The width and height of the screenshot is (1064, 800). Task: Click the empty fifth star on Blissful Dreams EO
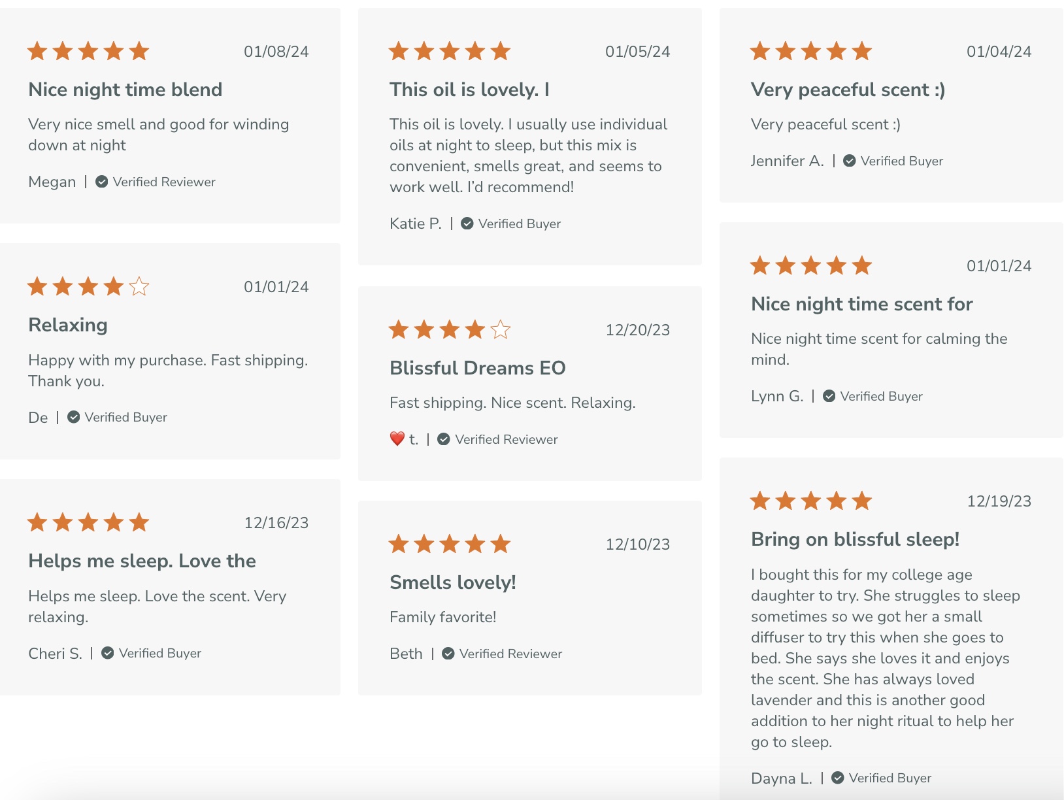pyautogui.click(x=501, y=329)
